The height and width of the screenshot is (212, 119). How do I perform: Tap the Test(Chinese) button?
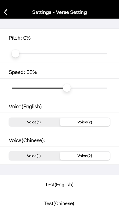(59, 203)
